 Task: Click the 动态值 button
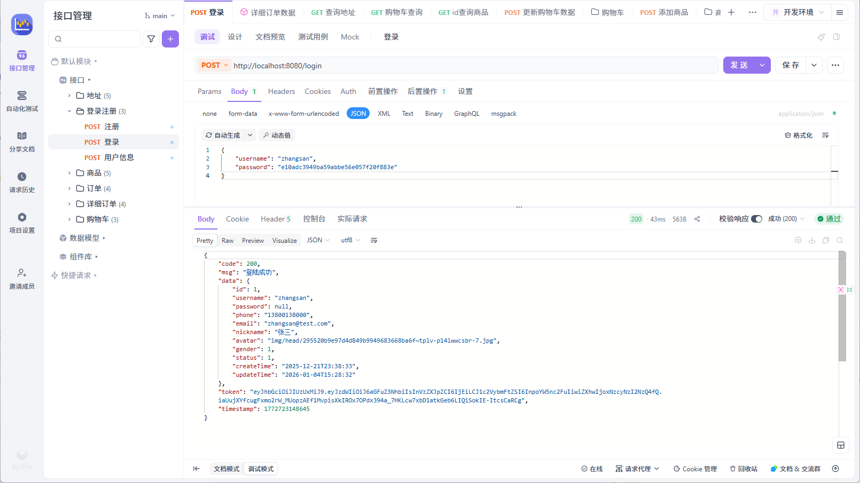(x=277, y=136)
